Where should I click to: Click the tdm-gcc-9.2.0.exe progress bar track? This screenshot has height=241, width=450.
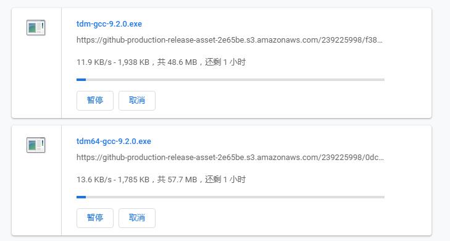230,80
